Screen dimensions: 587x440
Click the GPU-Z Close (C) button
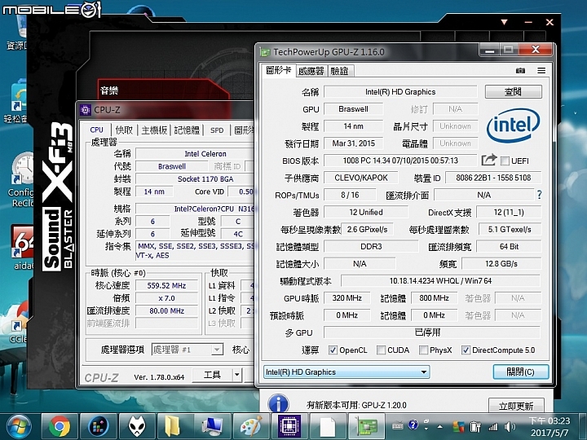[x=521, y=372]
